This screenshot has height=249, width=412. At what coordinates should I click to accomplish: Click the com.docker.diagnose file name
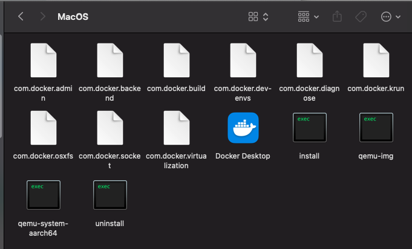click(x=309, y=93)
